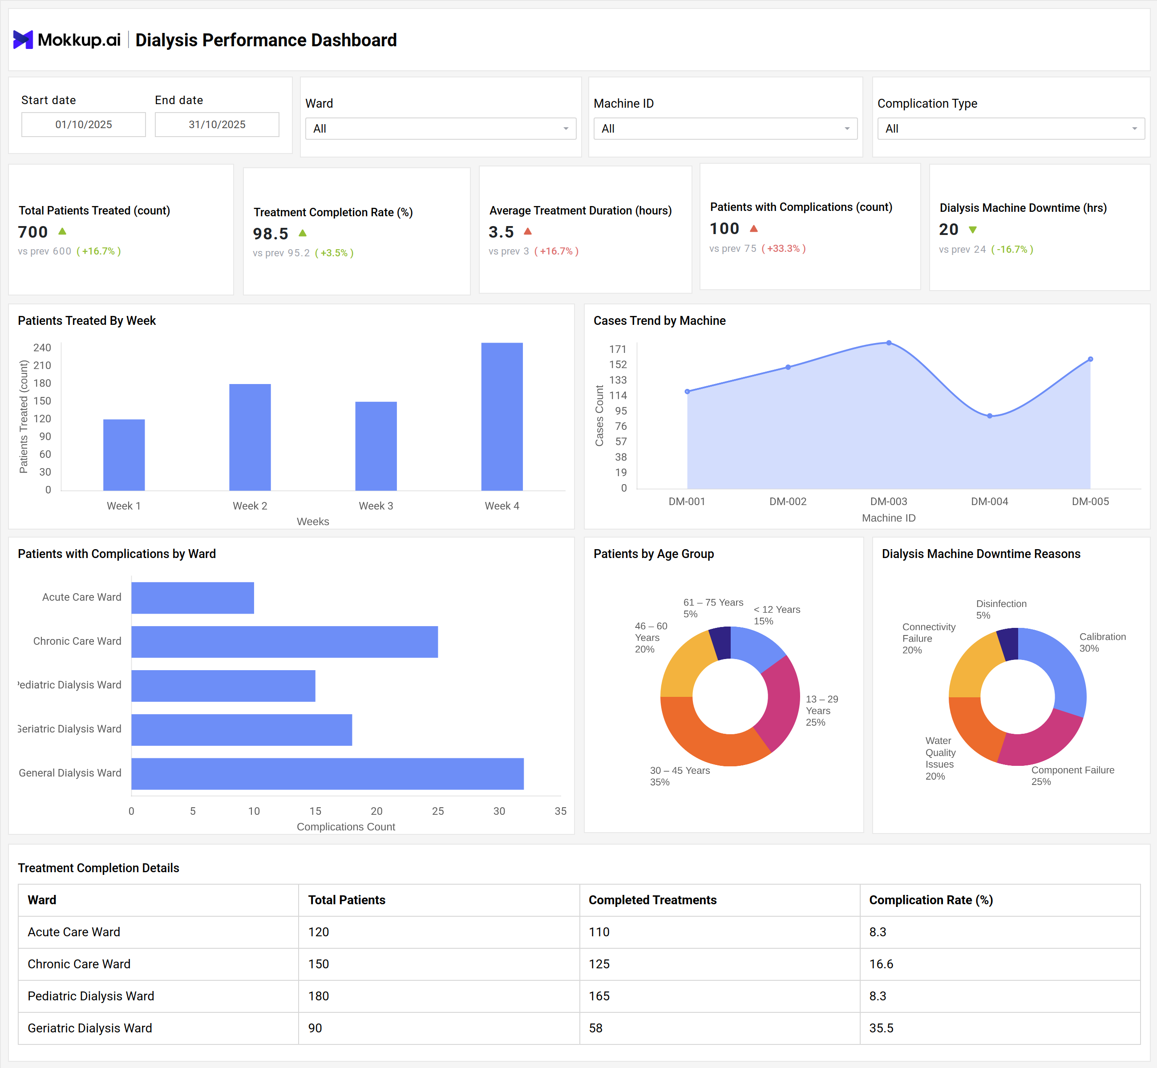
Task: Click the Pediatric Dialysis Ward table row
Action: tap(579, 996)
